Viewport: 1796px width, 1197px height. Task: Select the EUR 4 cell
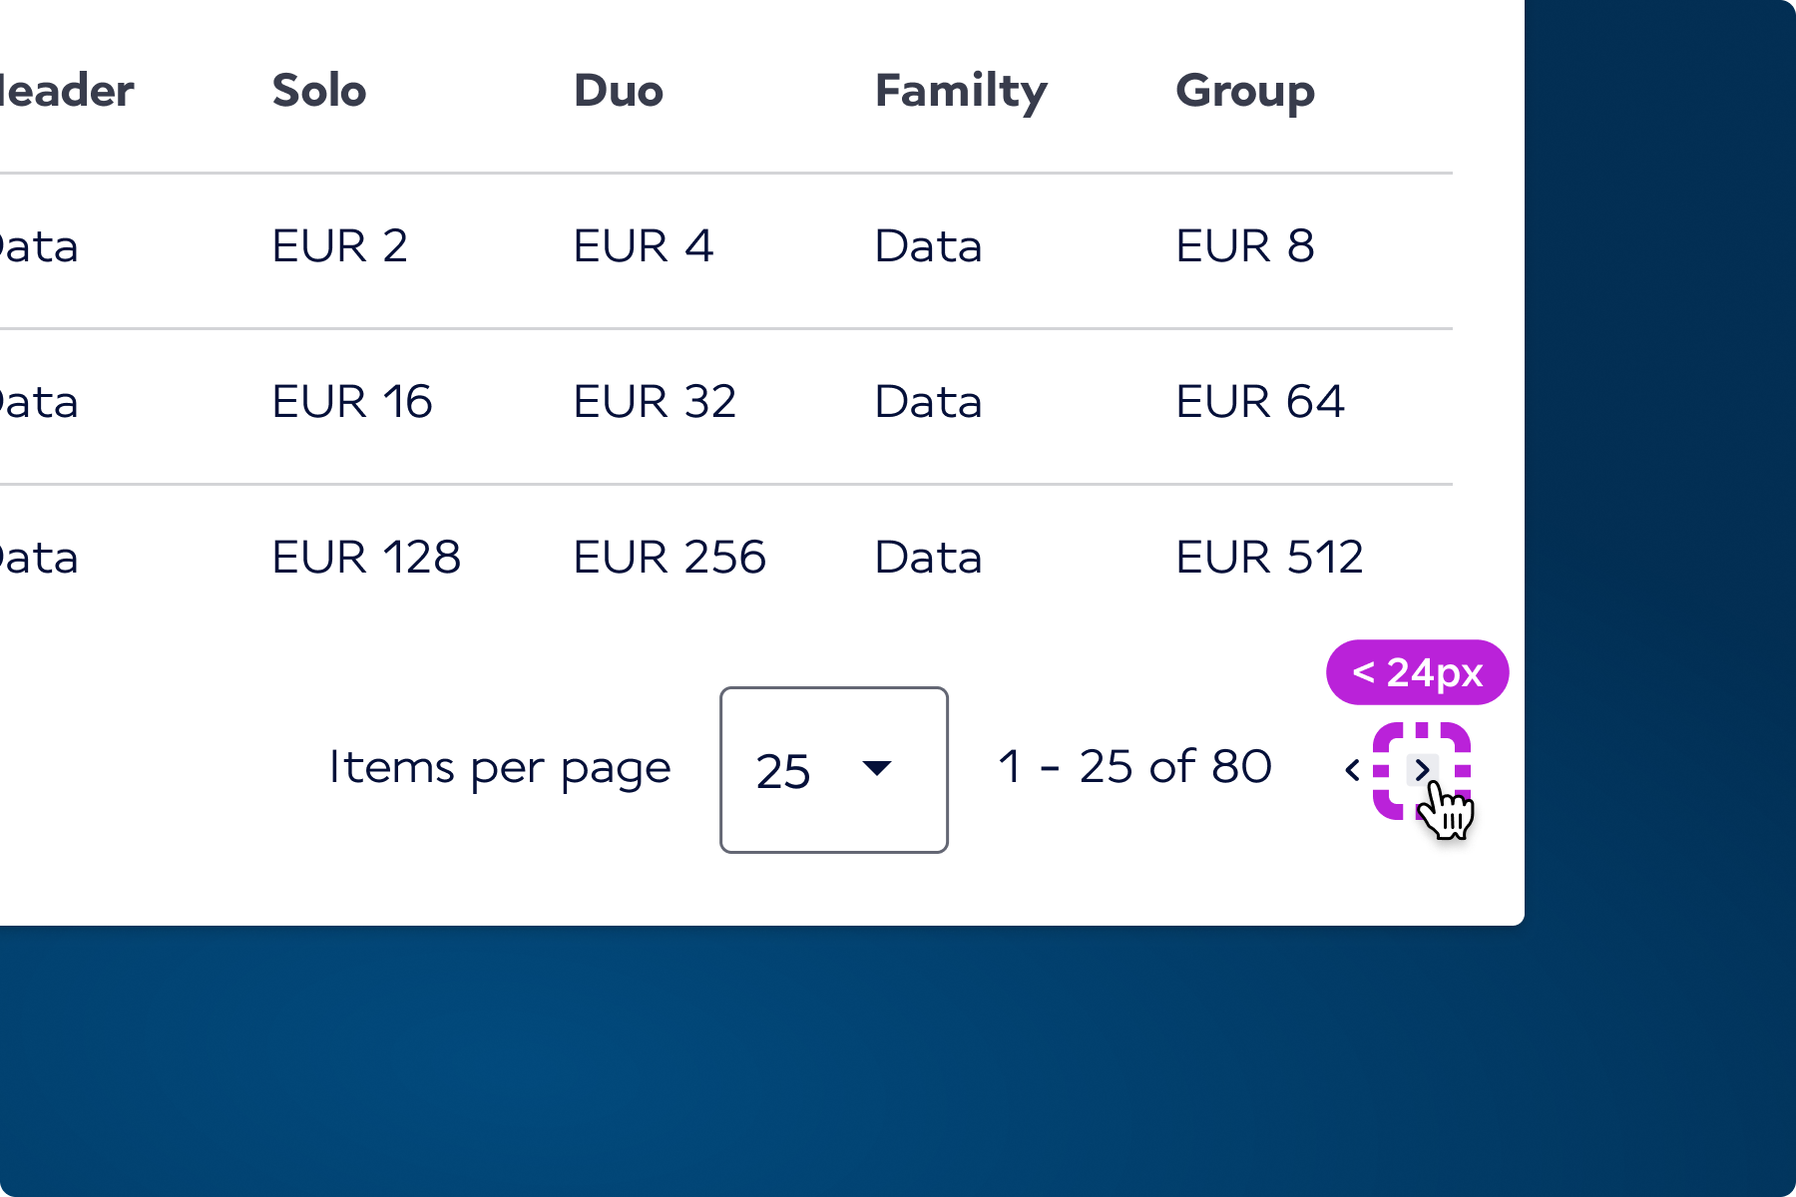pyautogui.click(x=644, y=246)
